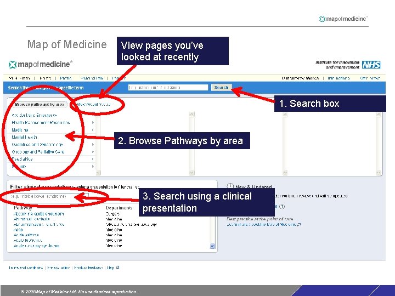Switch to View recent pages tab

pyautogui.click(x=93, y=104)
